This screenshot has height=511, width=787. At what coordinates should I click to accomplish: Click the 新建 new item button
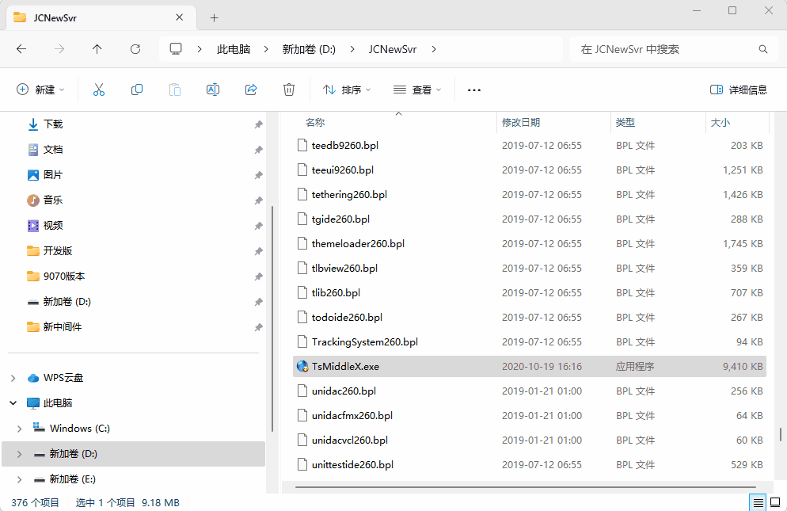pos(41,90)
